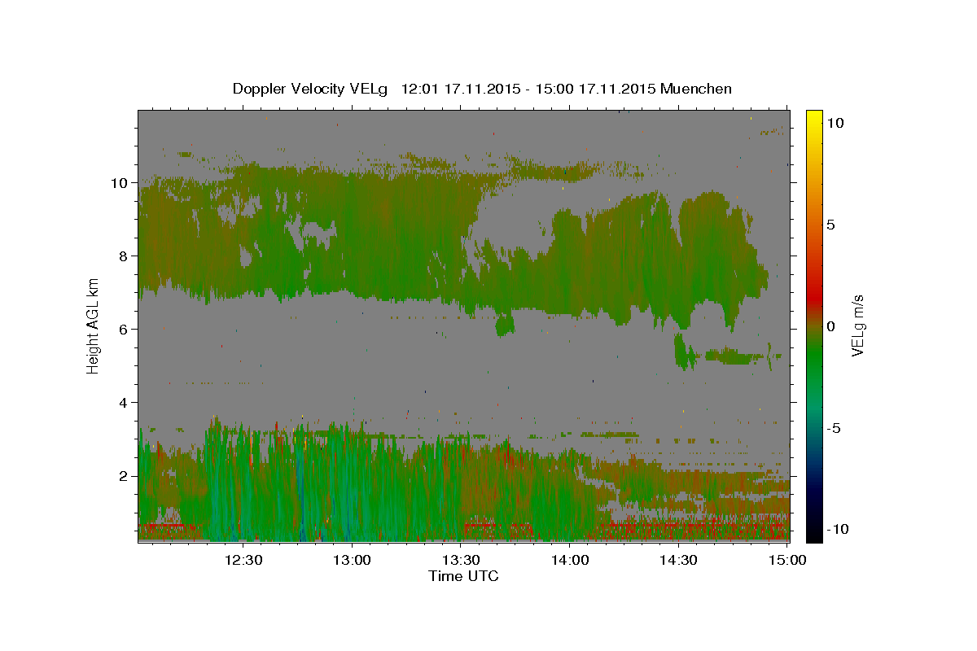Select the 'Muenchen' station name in title

[697, 89]
